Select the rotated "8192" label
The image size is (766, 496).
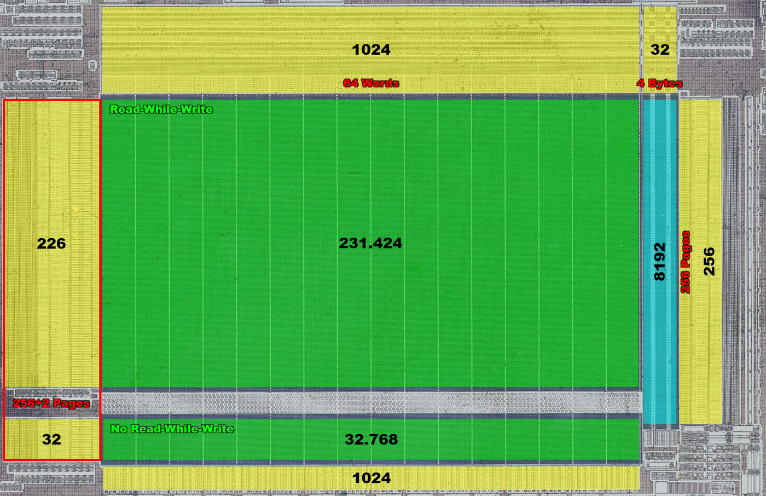pyautogui.click(x=660, y=262)
